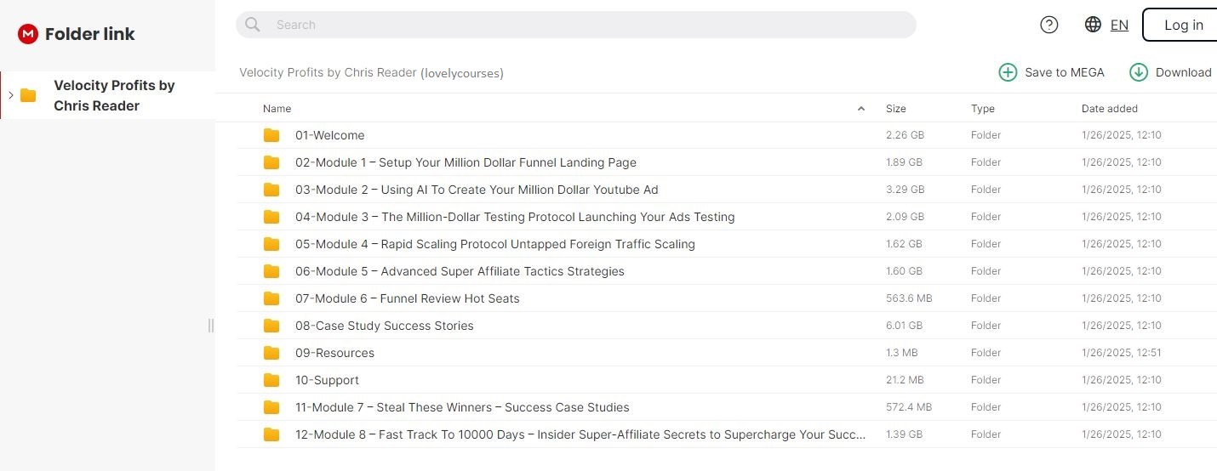Open the EN language selector
This screenshot has height=471, width=1217.
(1119, 26)
